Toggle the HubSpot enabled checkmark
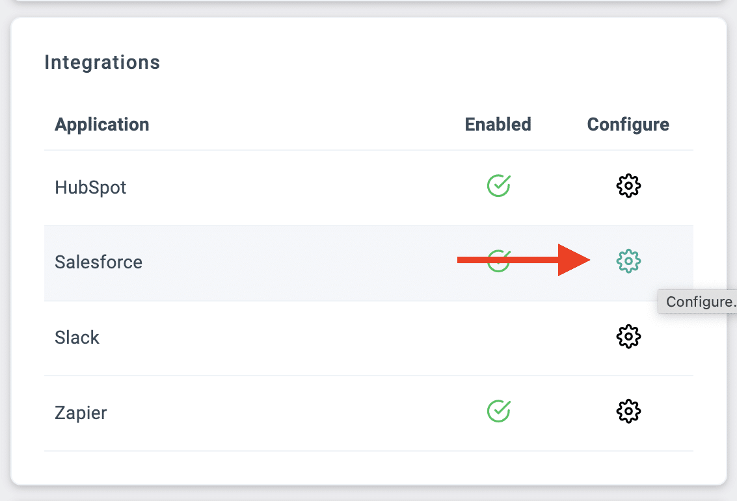737x501 pixels. point(498,186)
